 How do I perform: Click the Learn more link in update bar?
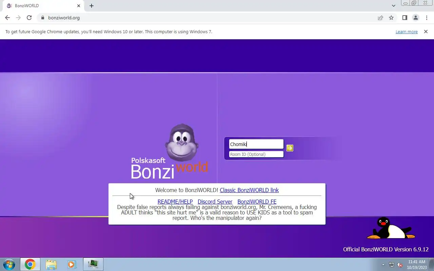pos(407,32)
